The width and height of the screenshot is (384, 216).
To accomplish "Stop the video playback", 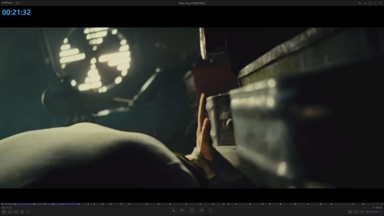I will coord(210,210).
